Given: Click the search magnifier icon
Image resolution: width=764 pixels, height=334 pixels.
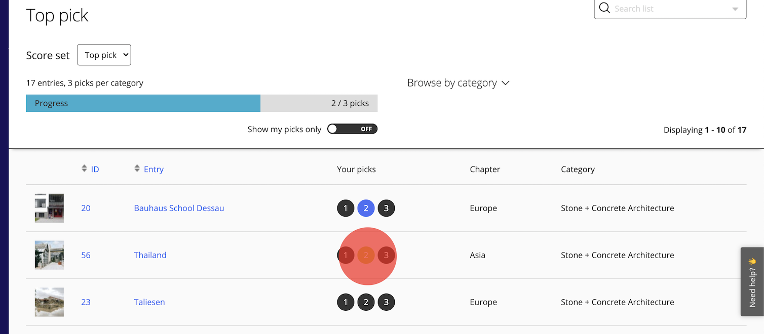Looking at the screenshot, I should coord(604,8).
